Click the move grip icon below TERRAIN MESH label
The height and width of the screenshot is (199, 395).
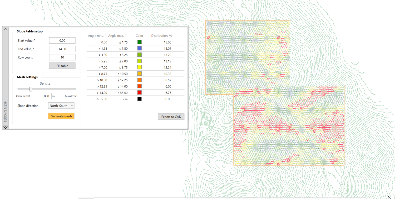tap(6, 127)
